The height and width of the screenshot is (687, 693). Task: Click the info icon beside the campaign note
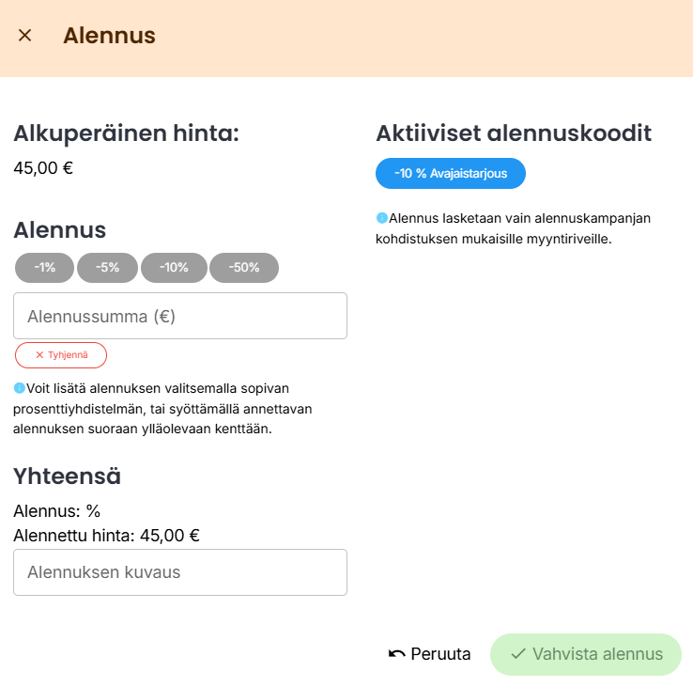point(381,218)
